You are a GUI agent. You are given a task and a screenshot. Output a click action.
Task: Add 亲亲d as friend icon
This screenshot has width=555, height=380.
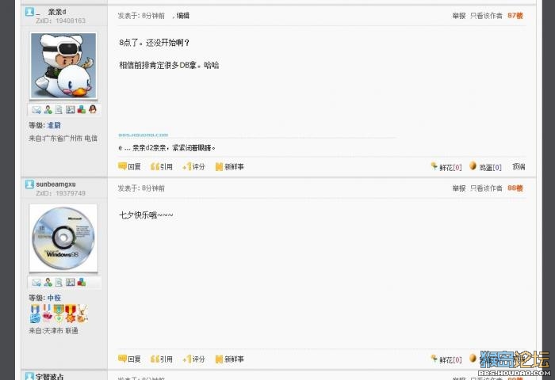point(48,109)
